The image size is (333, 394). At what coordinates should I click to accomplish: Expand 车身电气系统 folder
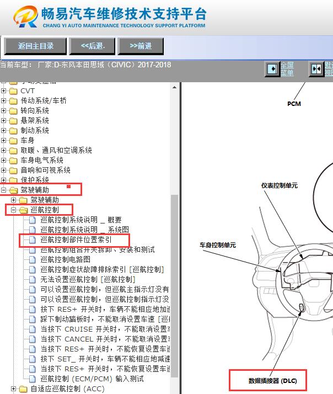pyautogui.click(x=3, y=161)
